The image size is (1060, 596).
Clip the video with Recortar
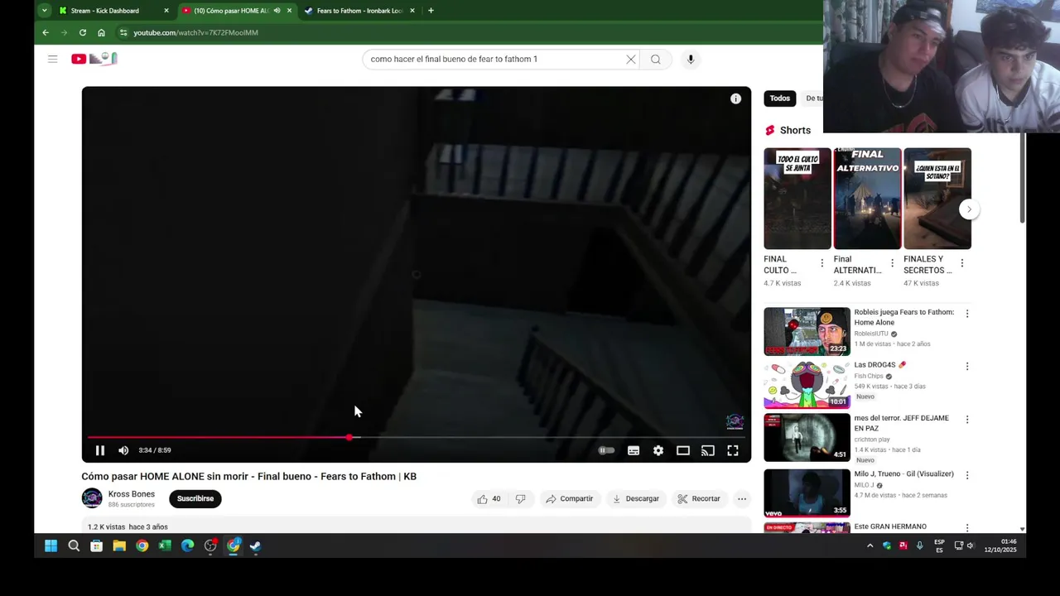click(x=699, y=498)
